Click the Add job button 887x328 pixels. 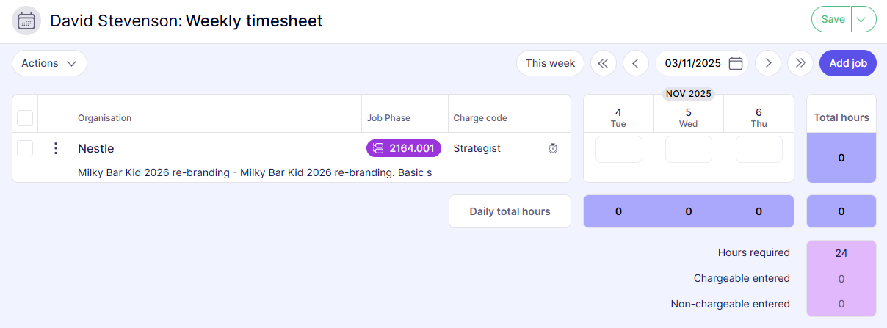pyautogui.click(x=848, y=63)
